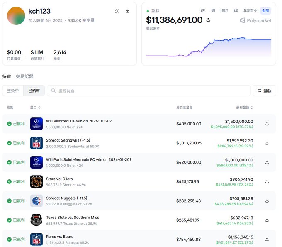Sort by 盤口 column header
This screenshot has height=247, width=282.
click(x=35, y=107)
